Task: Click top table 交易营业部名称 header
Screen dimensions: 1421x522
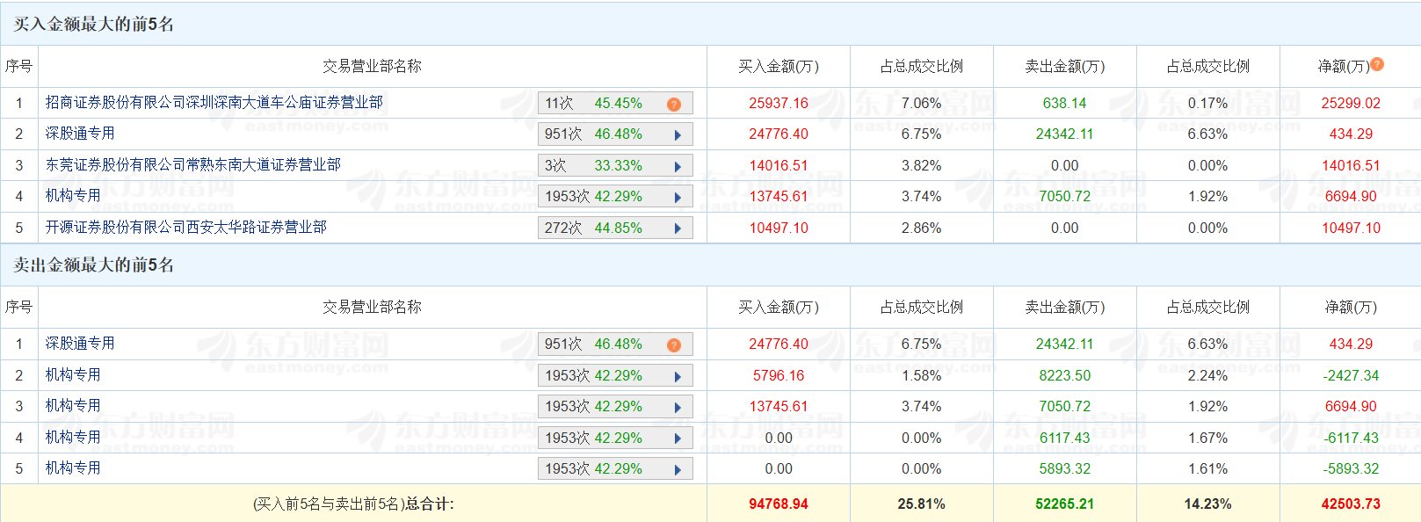Action: click(x=372, y=66)
